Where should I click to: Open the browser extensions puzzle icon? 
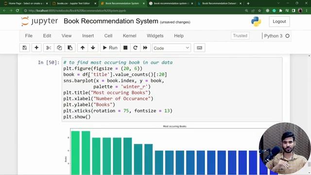click(x=280, y=11)
